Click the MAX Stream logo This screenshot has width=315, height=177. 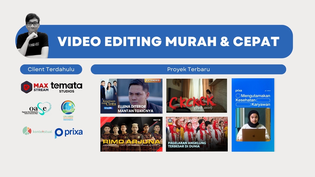(34, 87)
